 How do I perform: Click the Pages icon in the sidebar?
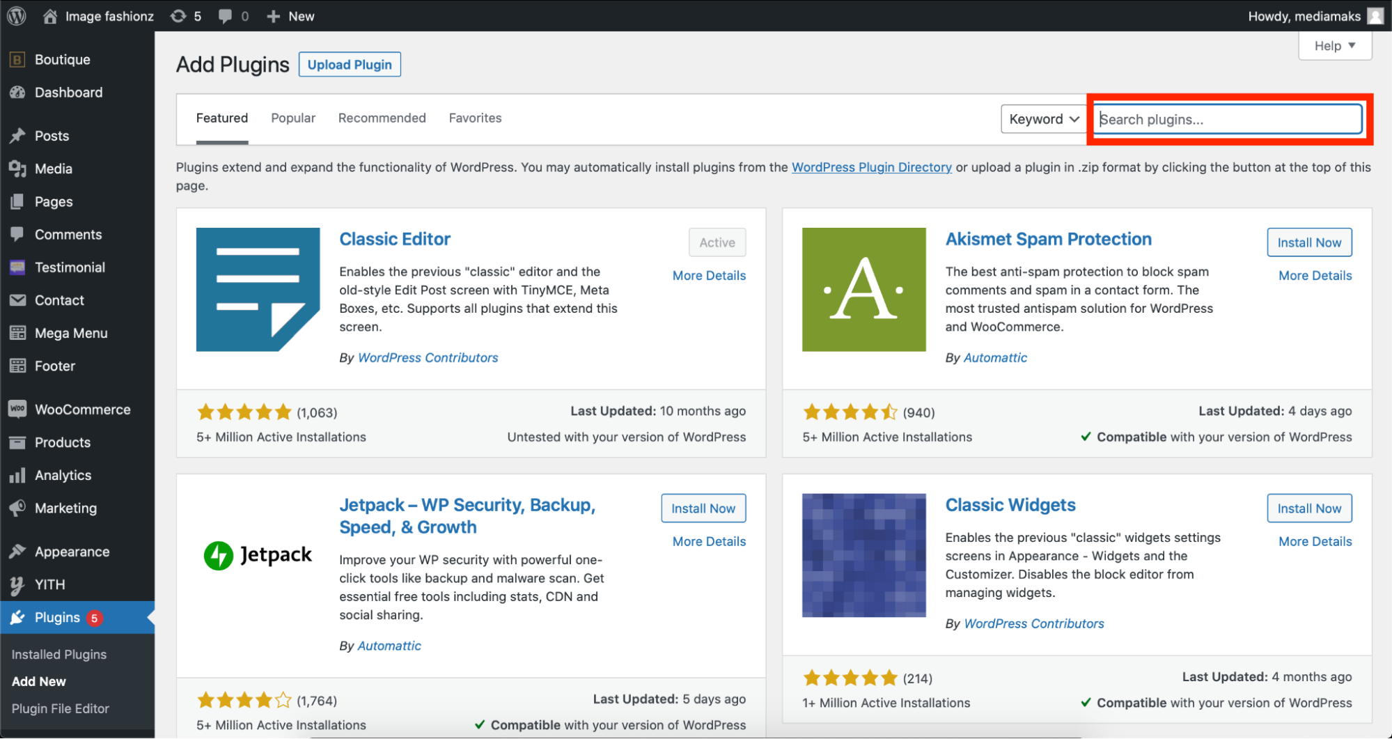pyautogui.click(x=17, y=202)
